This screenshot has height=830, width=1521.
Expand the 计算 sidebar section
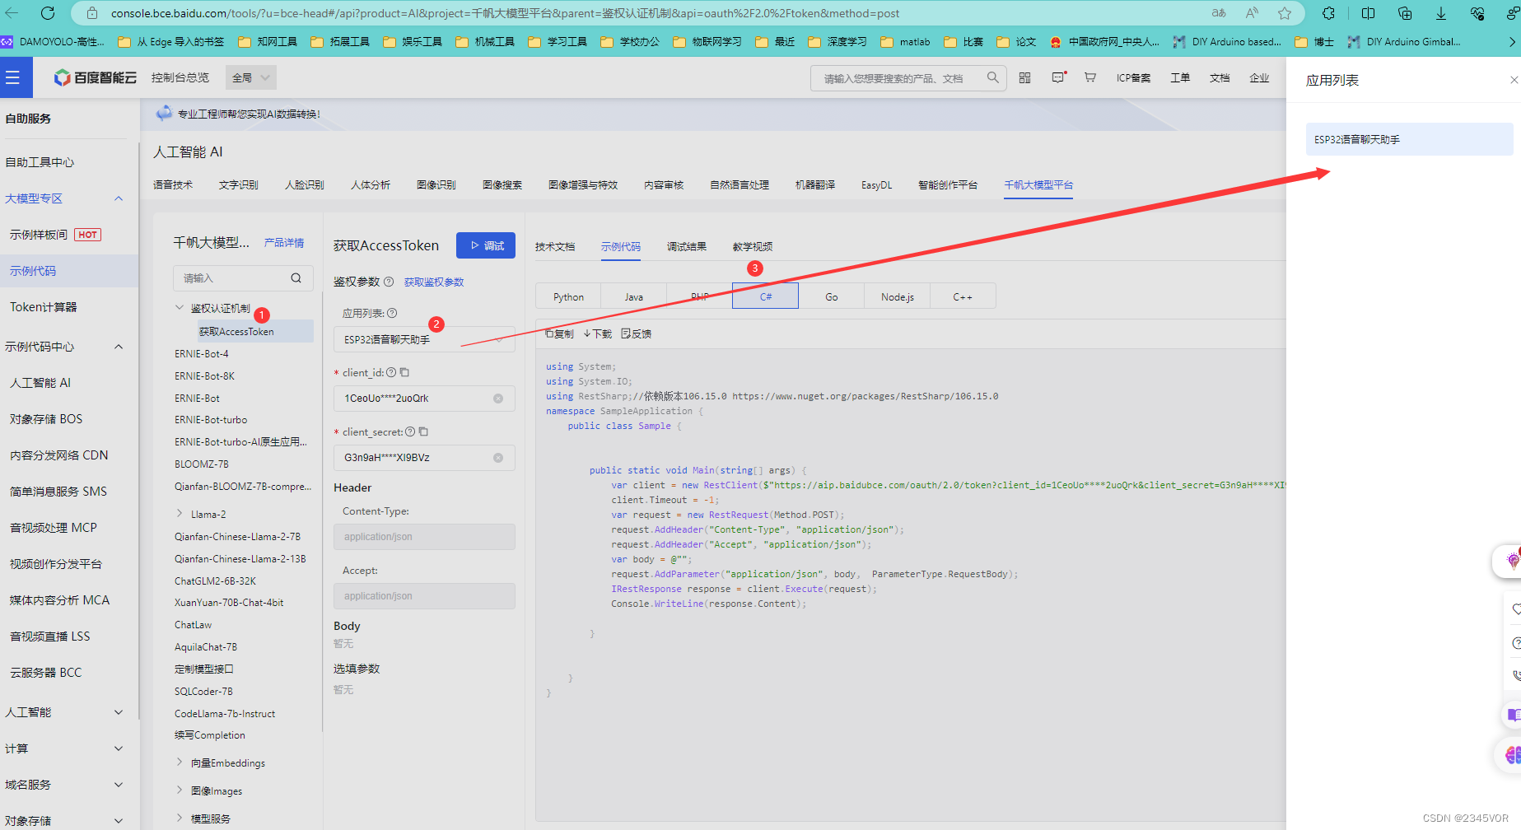(119, 748)
